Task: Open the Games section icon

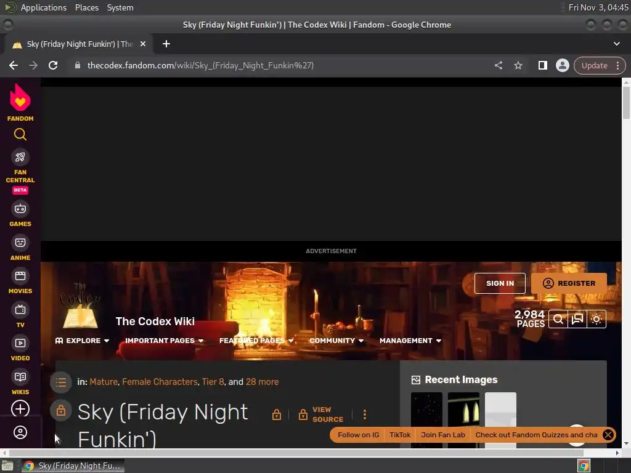Action: 20,209
